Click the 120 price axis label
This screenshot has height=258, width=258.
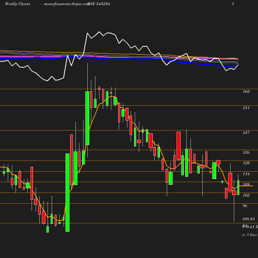click(246, 163)
